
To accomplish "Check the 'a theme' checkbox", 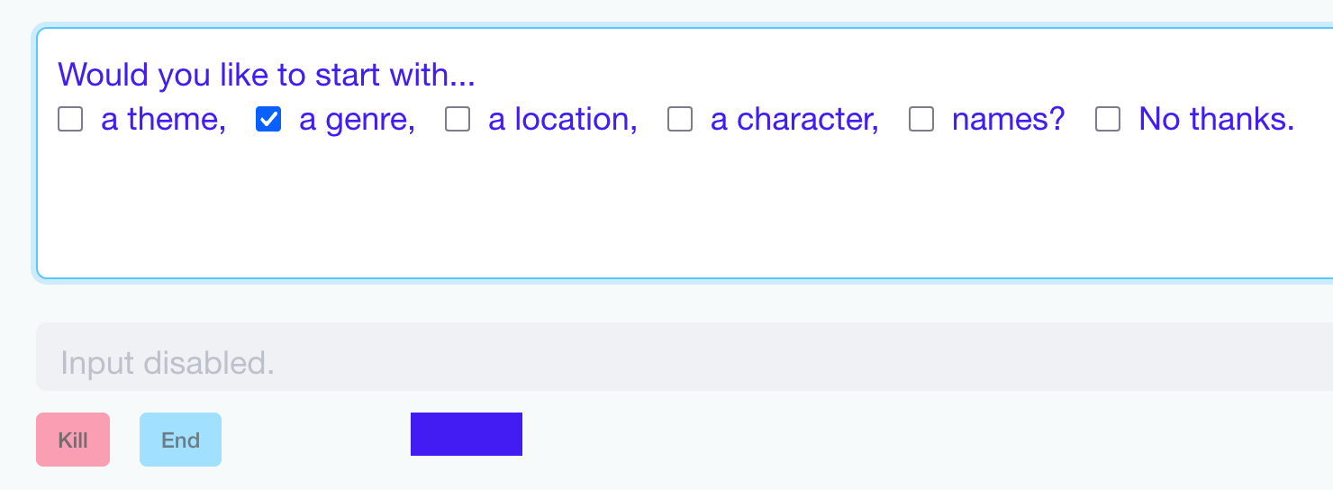I will 70,119.
